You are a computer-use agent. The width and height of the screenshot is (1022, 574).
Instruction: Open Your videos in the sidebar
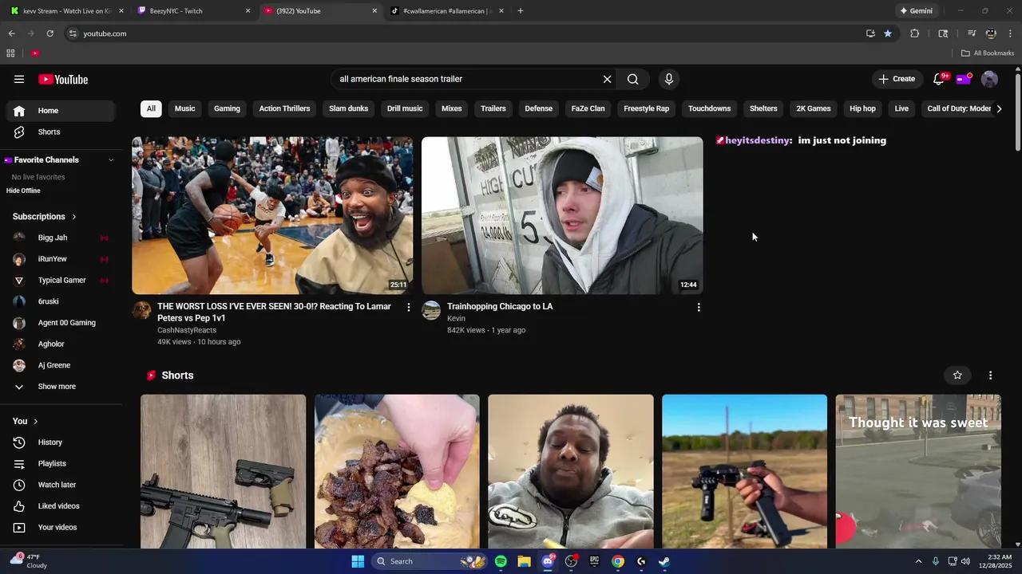coord(61,528)
